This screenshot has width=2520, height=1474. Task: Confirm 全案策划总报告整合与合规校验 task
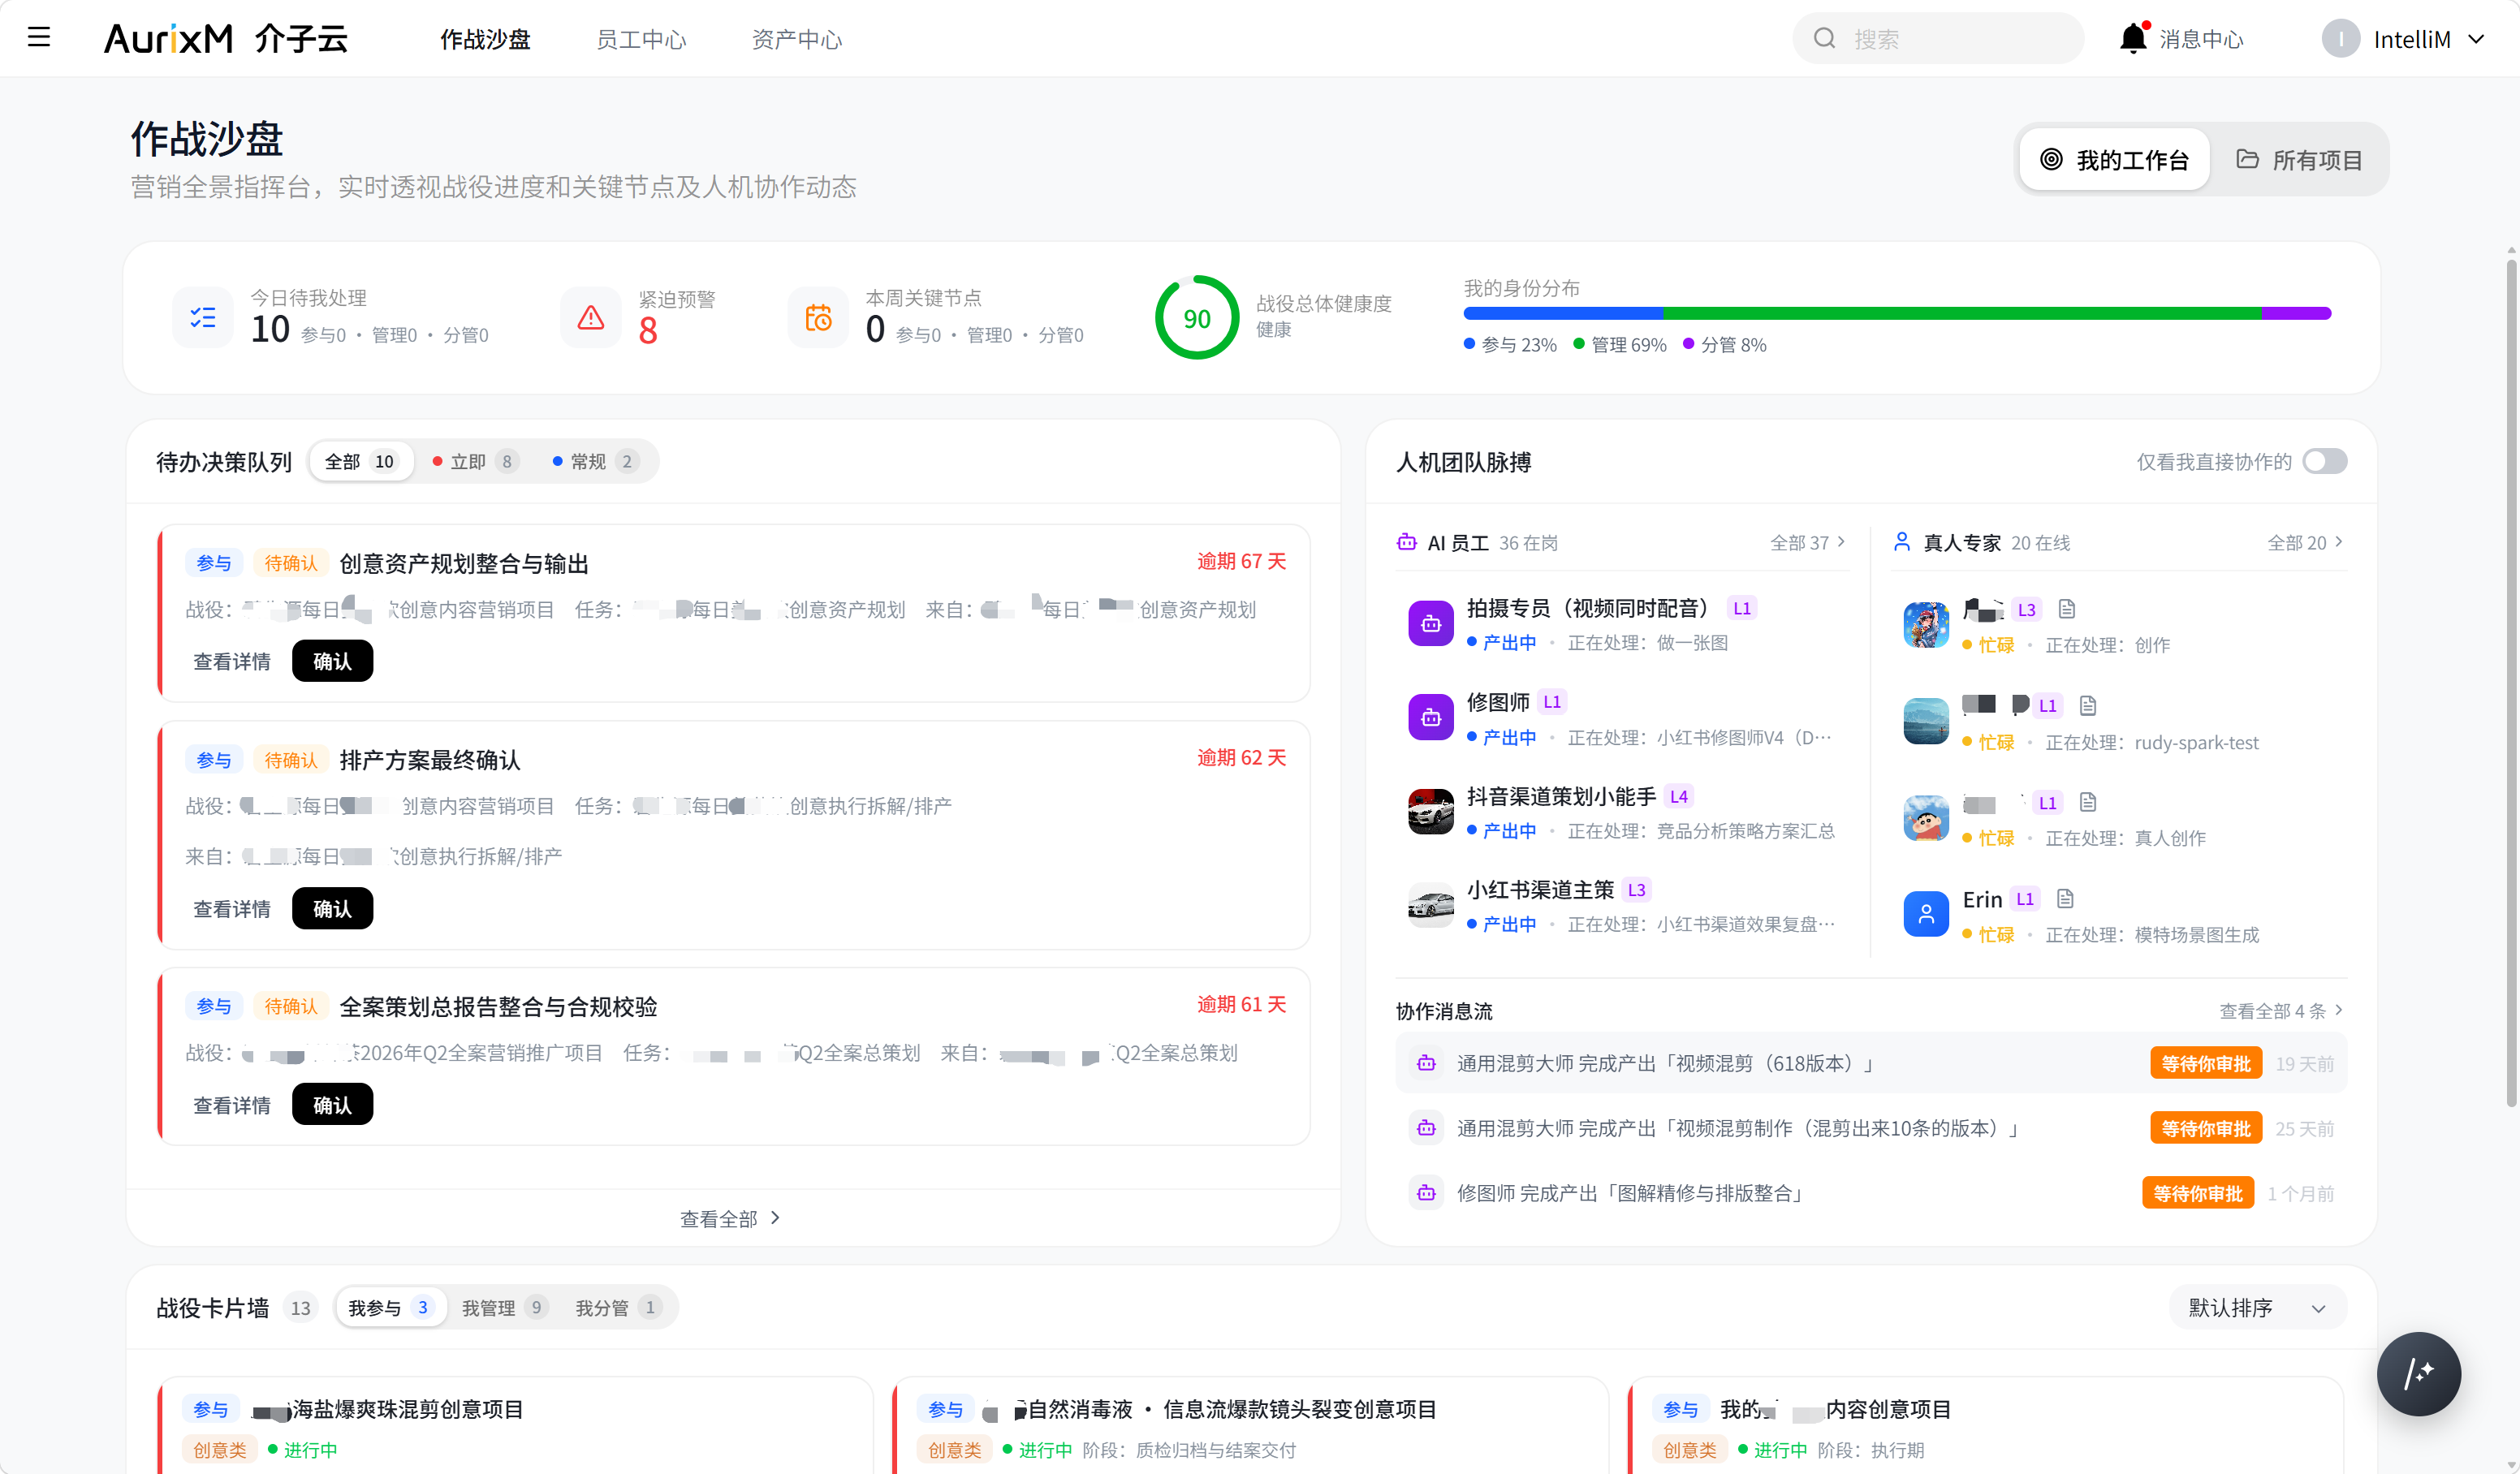point(332,1104)
